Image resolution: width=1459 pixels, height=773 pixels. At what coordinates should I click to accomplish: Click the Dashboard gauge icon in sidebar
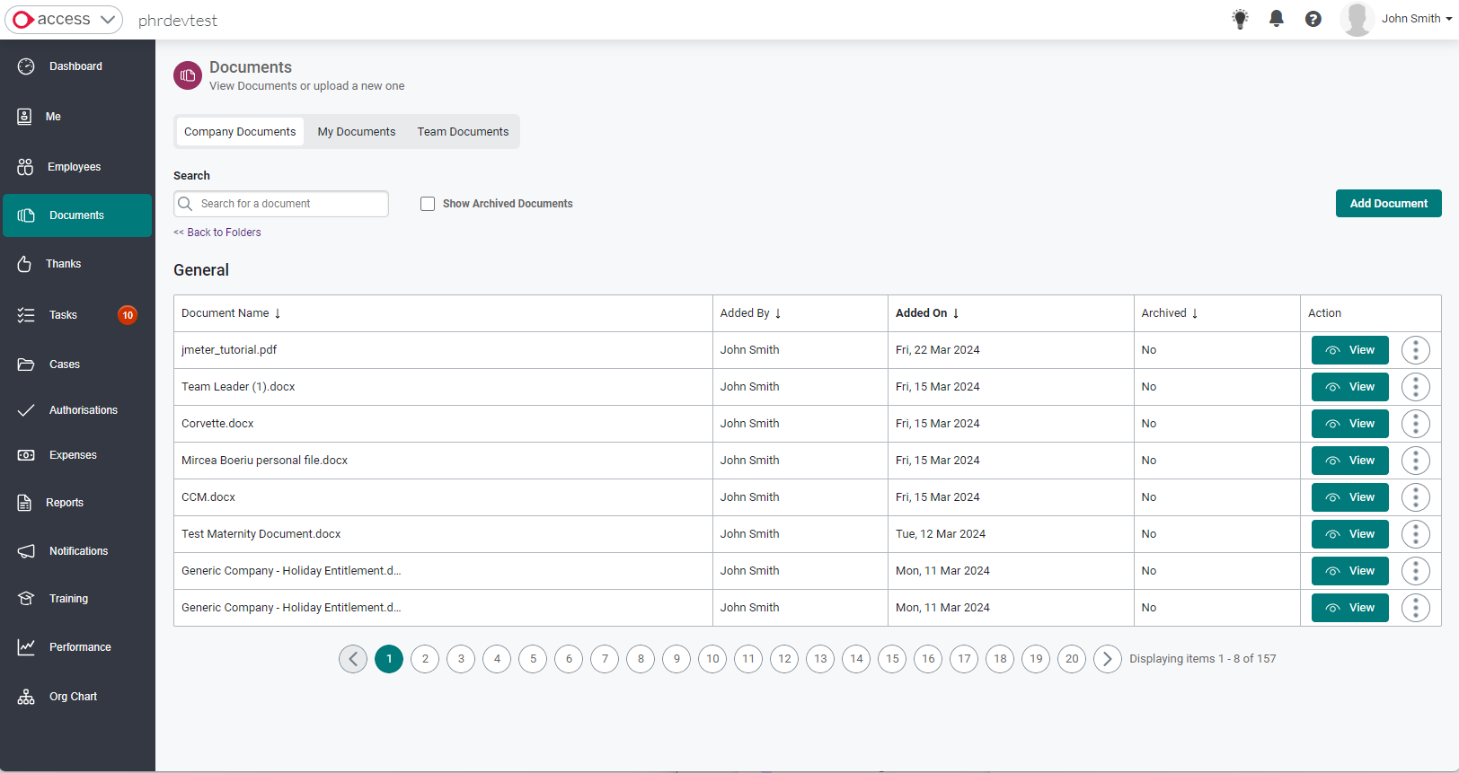coord(26,66)
